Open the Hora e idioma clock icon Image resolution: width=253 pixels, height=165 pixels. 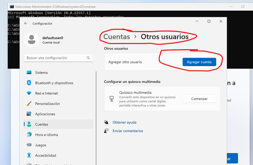29,135
